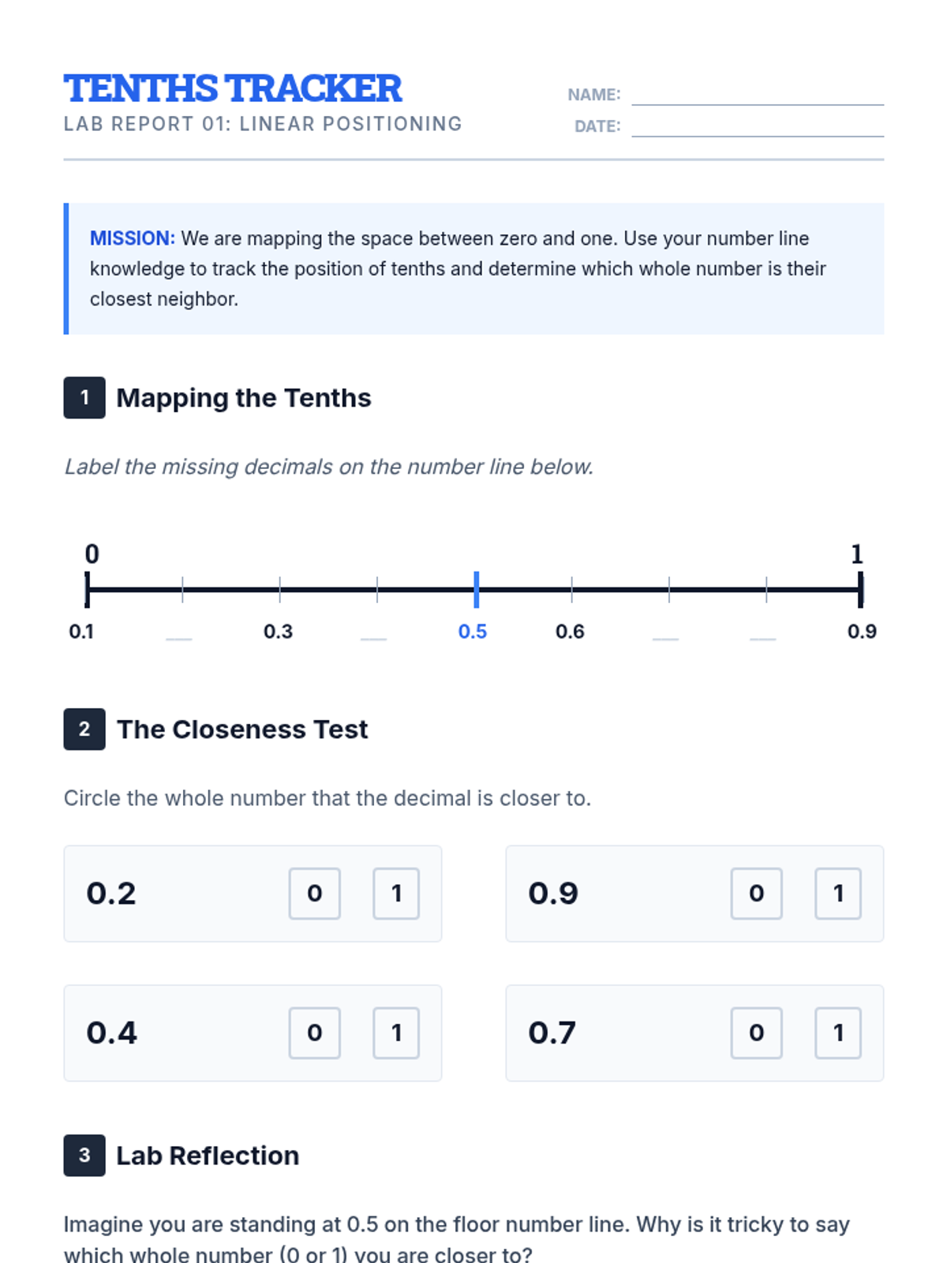947x1263 pixels.
Task: Click the section 2 number badge
Action: tap(84, 729)
